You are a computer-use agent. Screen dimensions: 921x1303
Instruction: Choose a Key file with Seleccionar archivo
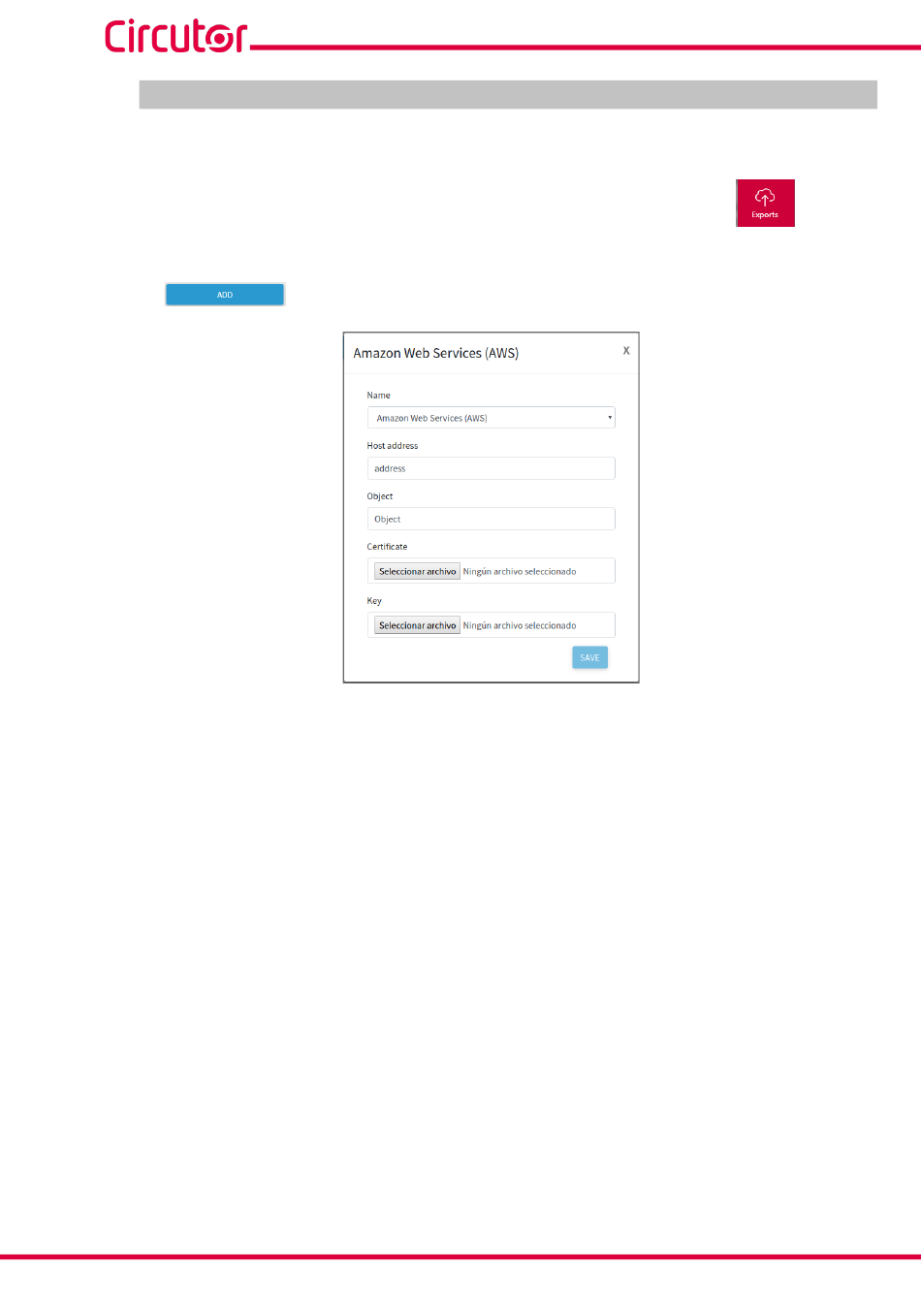tap(417, 625)
